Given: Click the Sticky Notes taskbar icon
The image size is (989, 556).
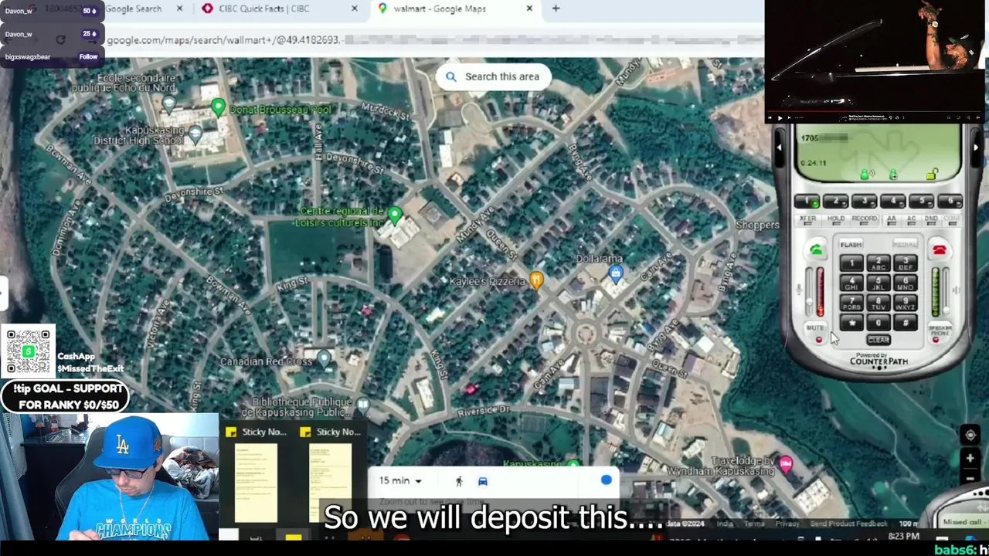Looking at the screenshot, I should coord(293,537).
